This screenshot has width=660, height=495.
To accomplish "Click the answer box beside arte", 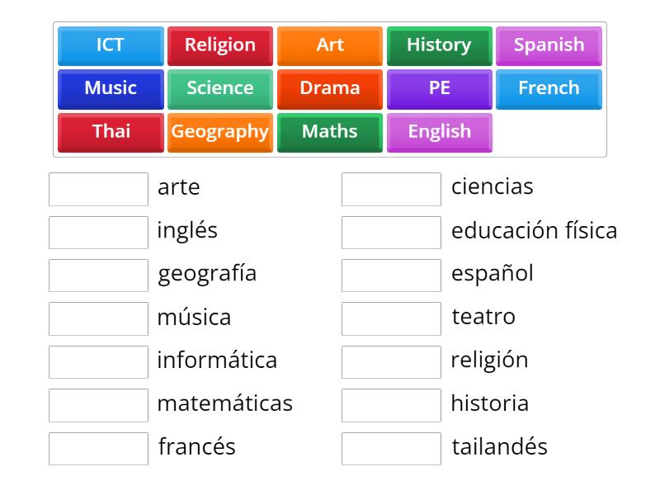I will pyautogui.click(x=98, y=189).
